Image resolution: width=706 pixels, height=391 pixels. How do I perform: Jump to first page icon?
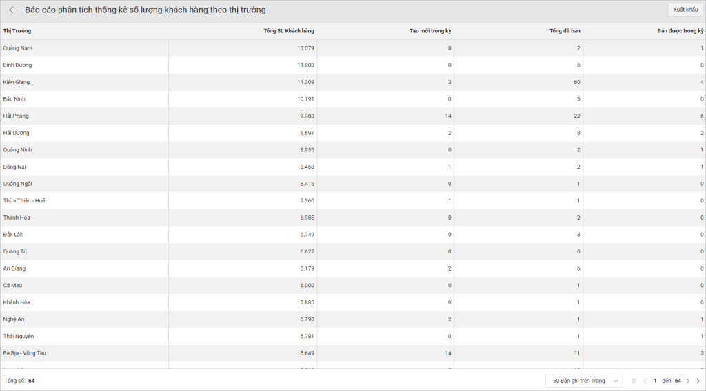634,381
